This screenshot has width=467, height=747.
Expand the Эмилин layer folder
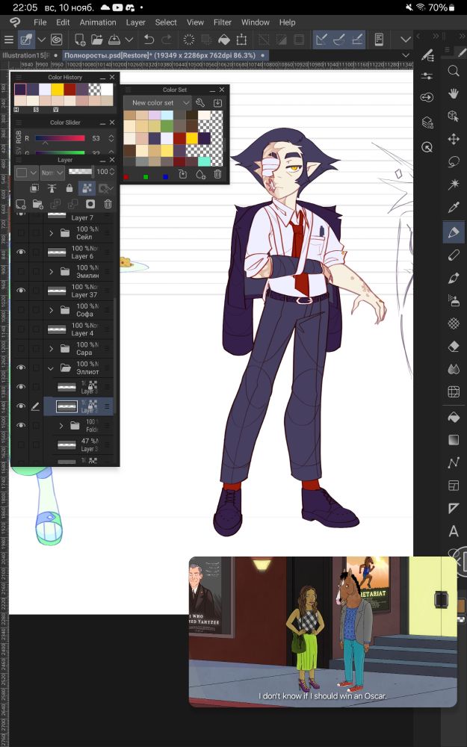[51, 272]
